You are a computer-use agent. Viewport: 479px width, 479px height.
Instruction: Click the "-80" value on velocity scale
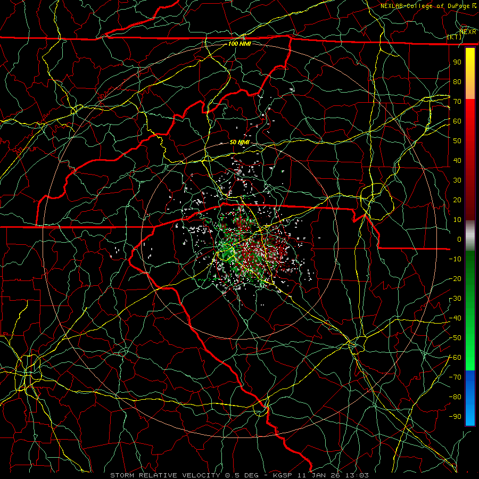click(x=455, y=397)
